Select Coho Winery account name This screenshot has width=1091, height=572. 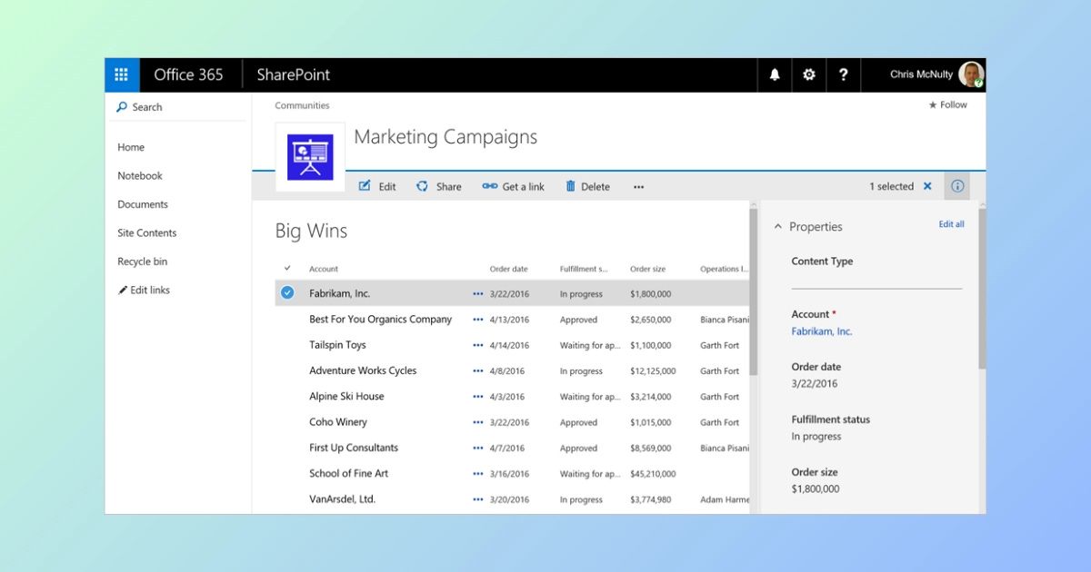coord(338,422)
